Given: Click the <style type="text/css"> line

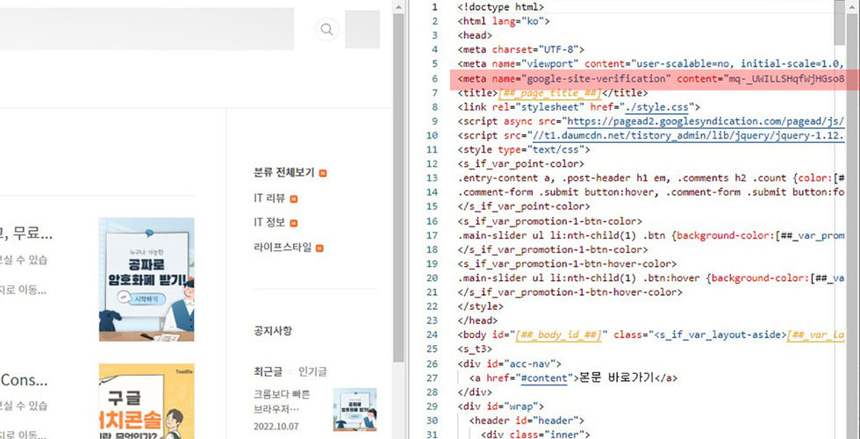Looking at the screenshot, I should click(x=524, y=150).
